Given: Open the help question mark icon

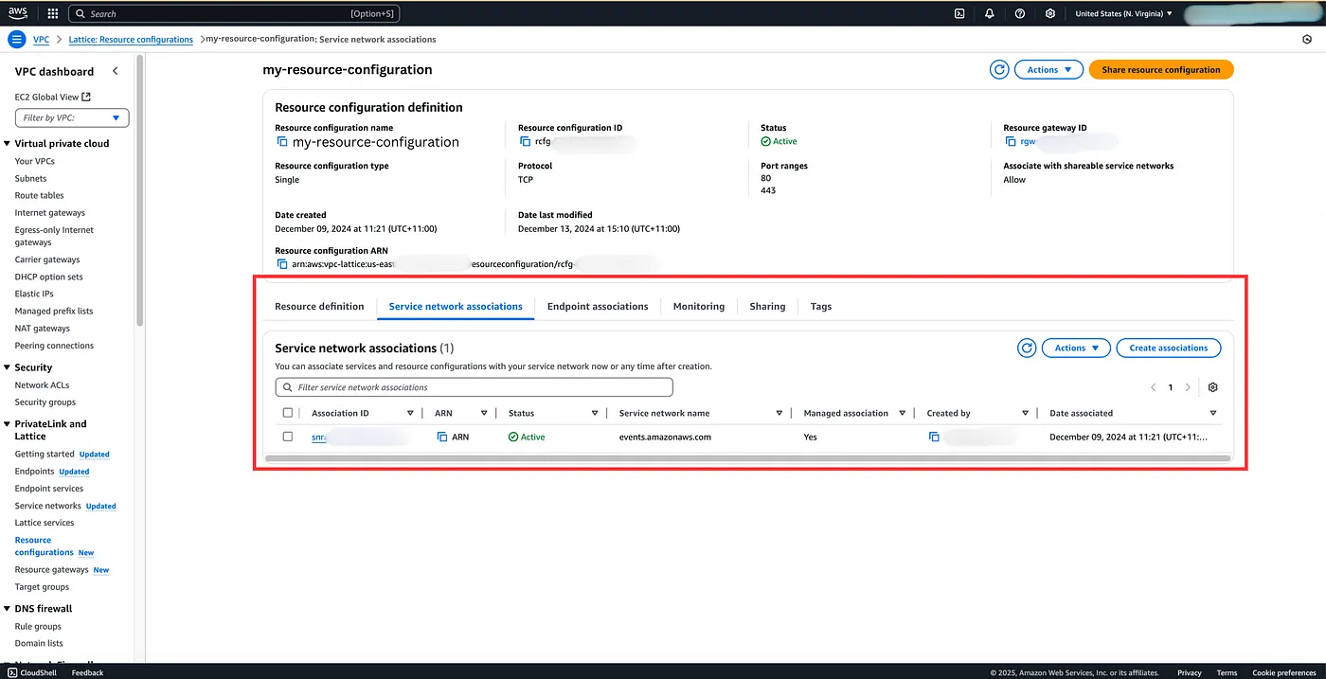Looking at the screenshot, I should click(1020, 13).
